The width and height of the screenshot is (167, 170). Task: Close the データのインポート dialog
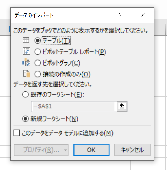tap(143, 15)
